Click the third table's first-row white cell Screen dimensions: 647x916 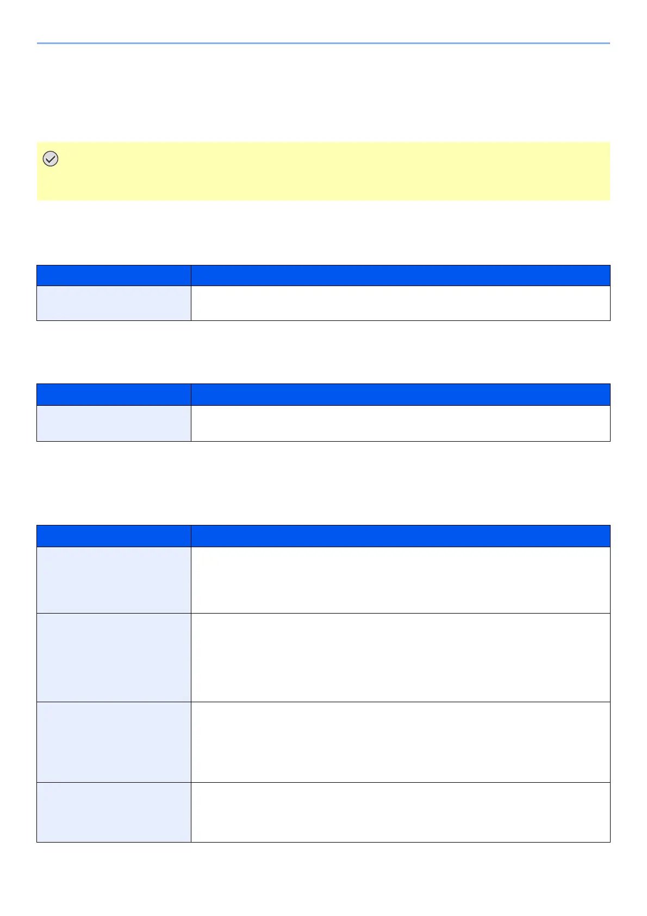coord(400,580)
